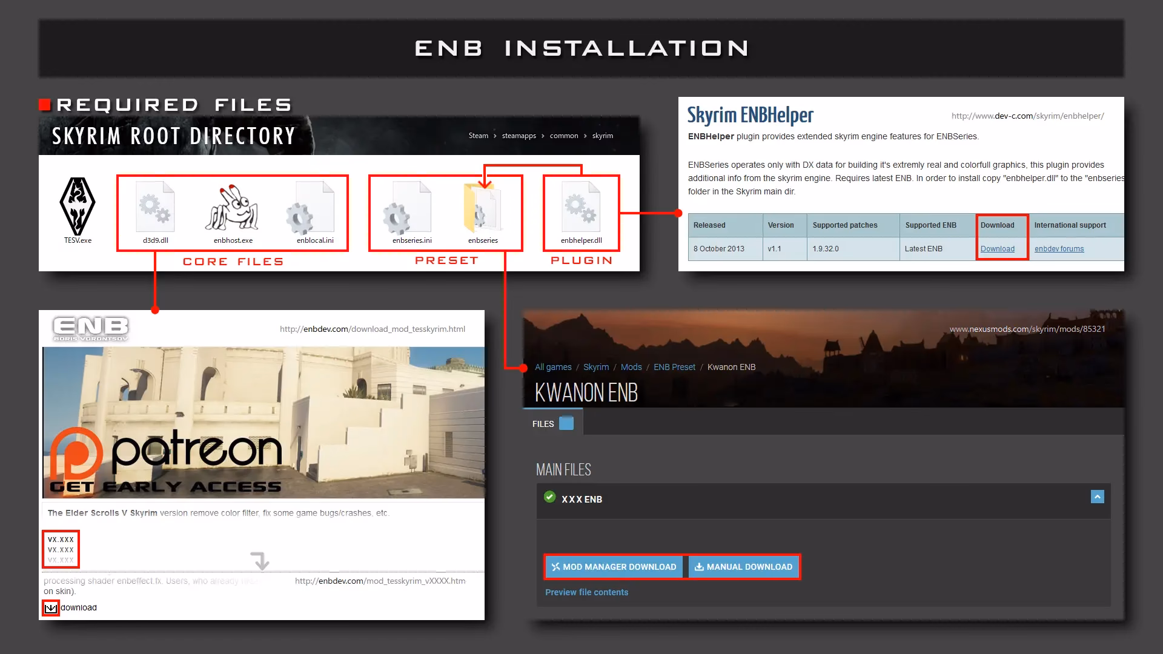Select the enbhelper.dll file icon
1163x654 pixels.
[x=581, y=206]
